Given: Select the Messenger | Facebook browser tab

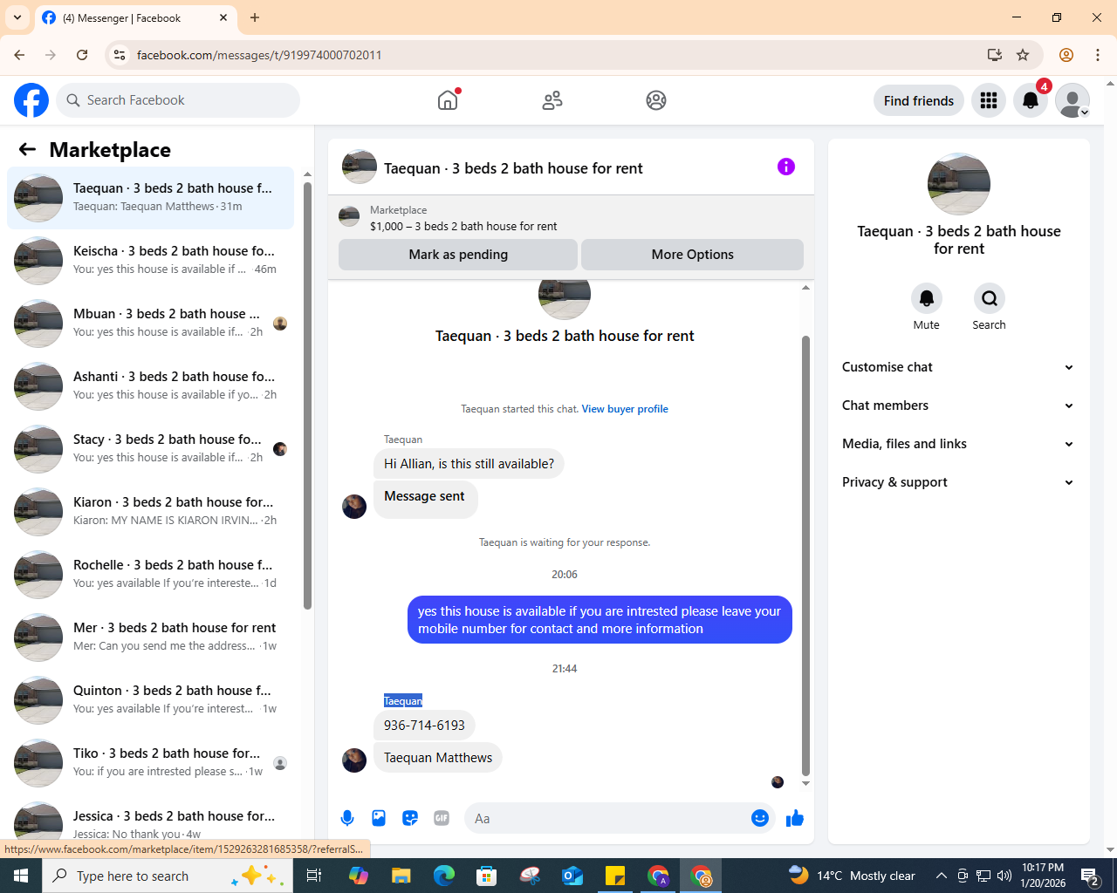Looking at the screenshot, I should (x=135, y=17).
